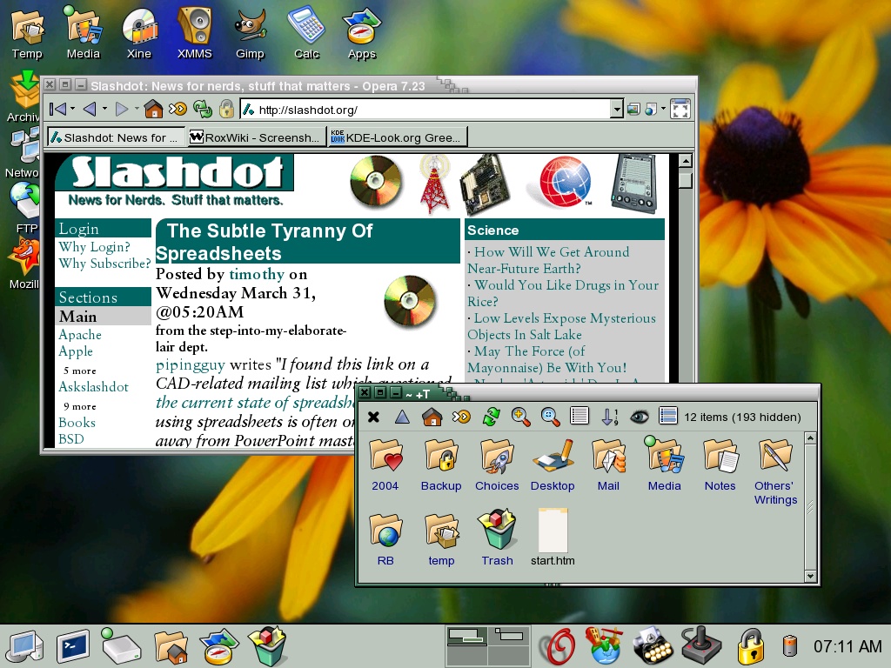Viewport: 891px width, 668px height.
Task: Open the Mail folder in ROX filer
Action: pos(608,465)
